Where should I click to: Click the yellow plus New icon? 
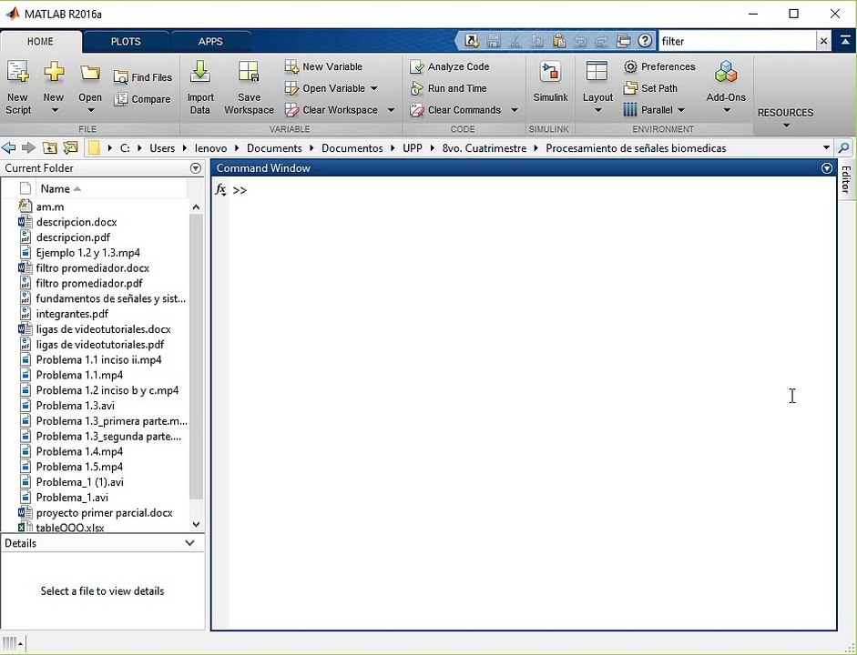[x=54, y=72]
